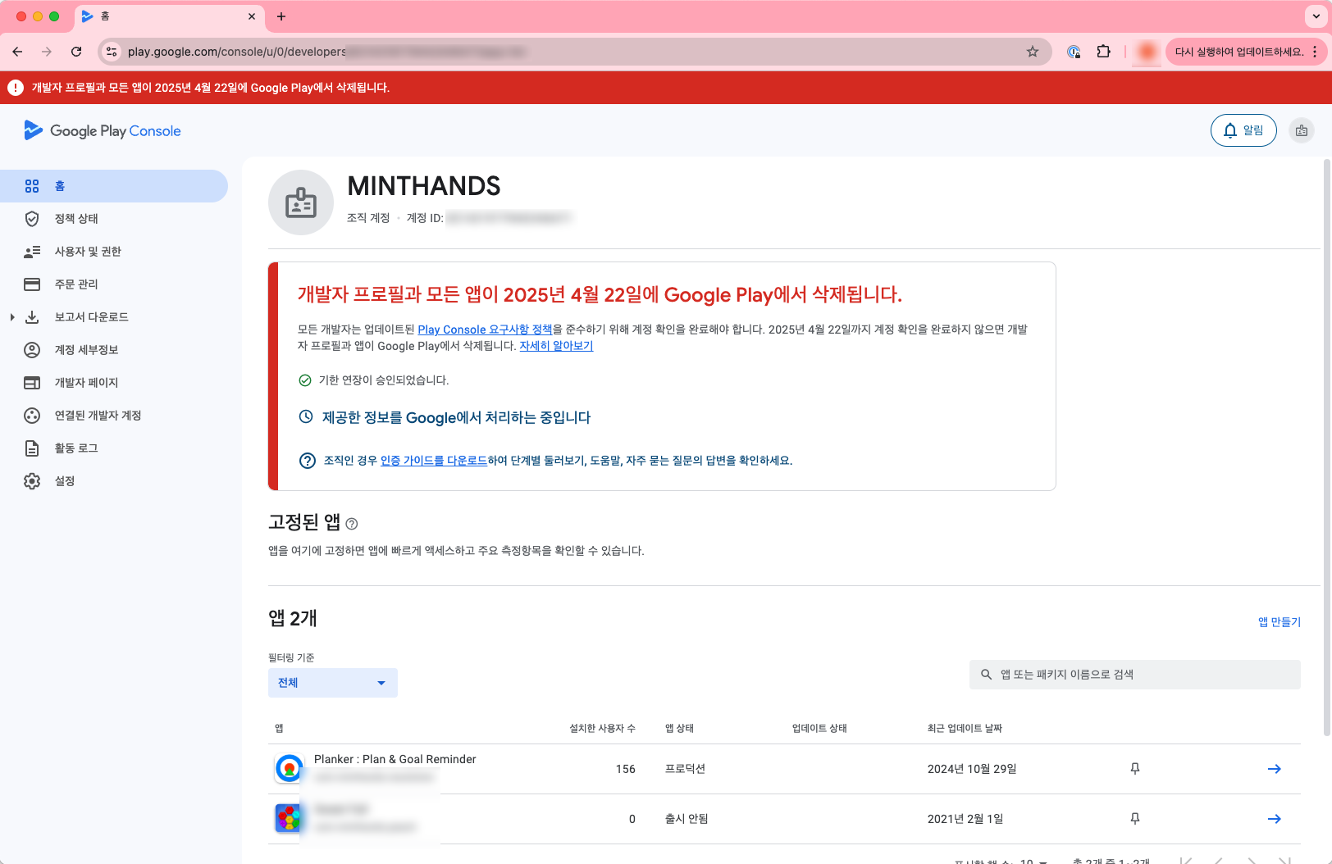Image resolution: width=1332 pixels, height=864 pixels.
Task: Open the 홈 sidebar item
Action: 114,186
